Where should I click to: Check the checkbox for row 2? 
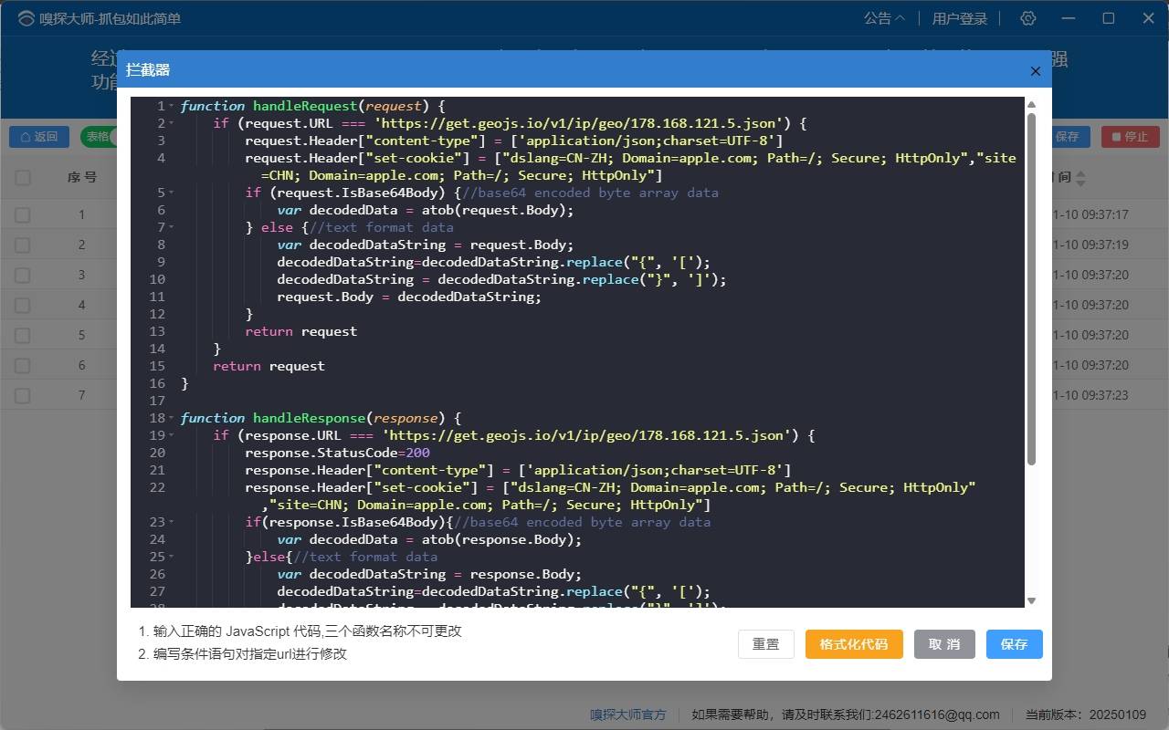click(x=23, y=245)
